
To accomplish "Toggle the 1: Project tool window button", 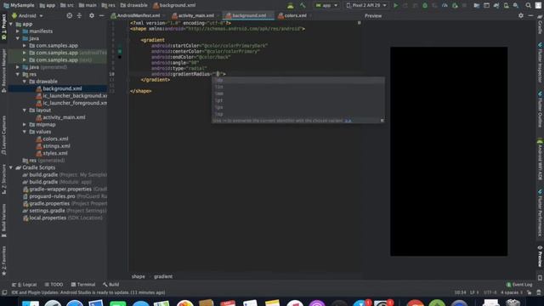I will pos(3,26).
